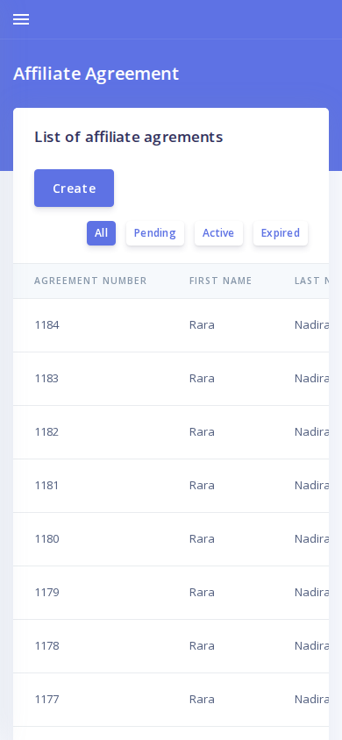The width and height of the screenshot is (342, 740).
Task: Select agreement 1177 row
Action: (x=171, y=699)
